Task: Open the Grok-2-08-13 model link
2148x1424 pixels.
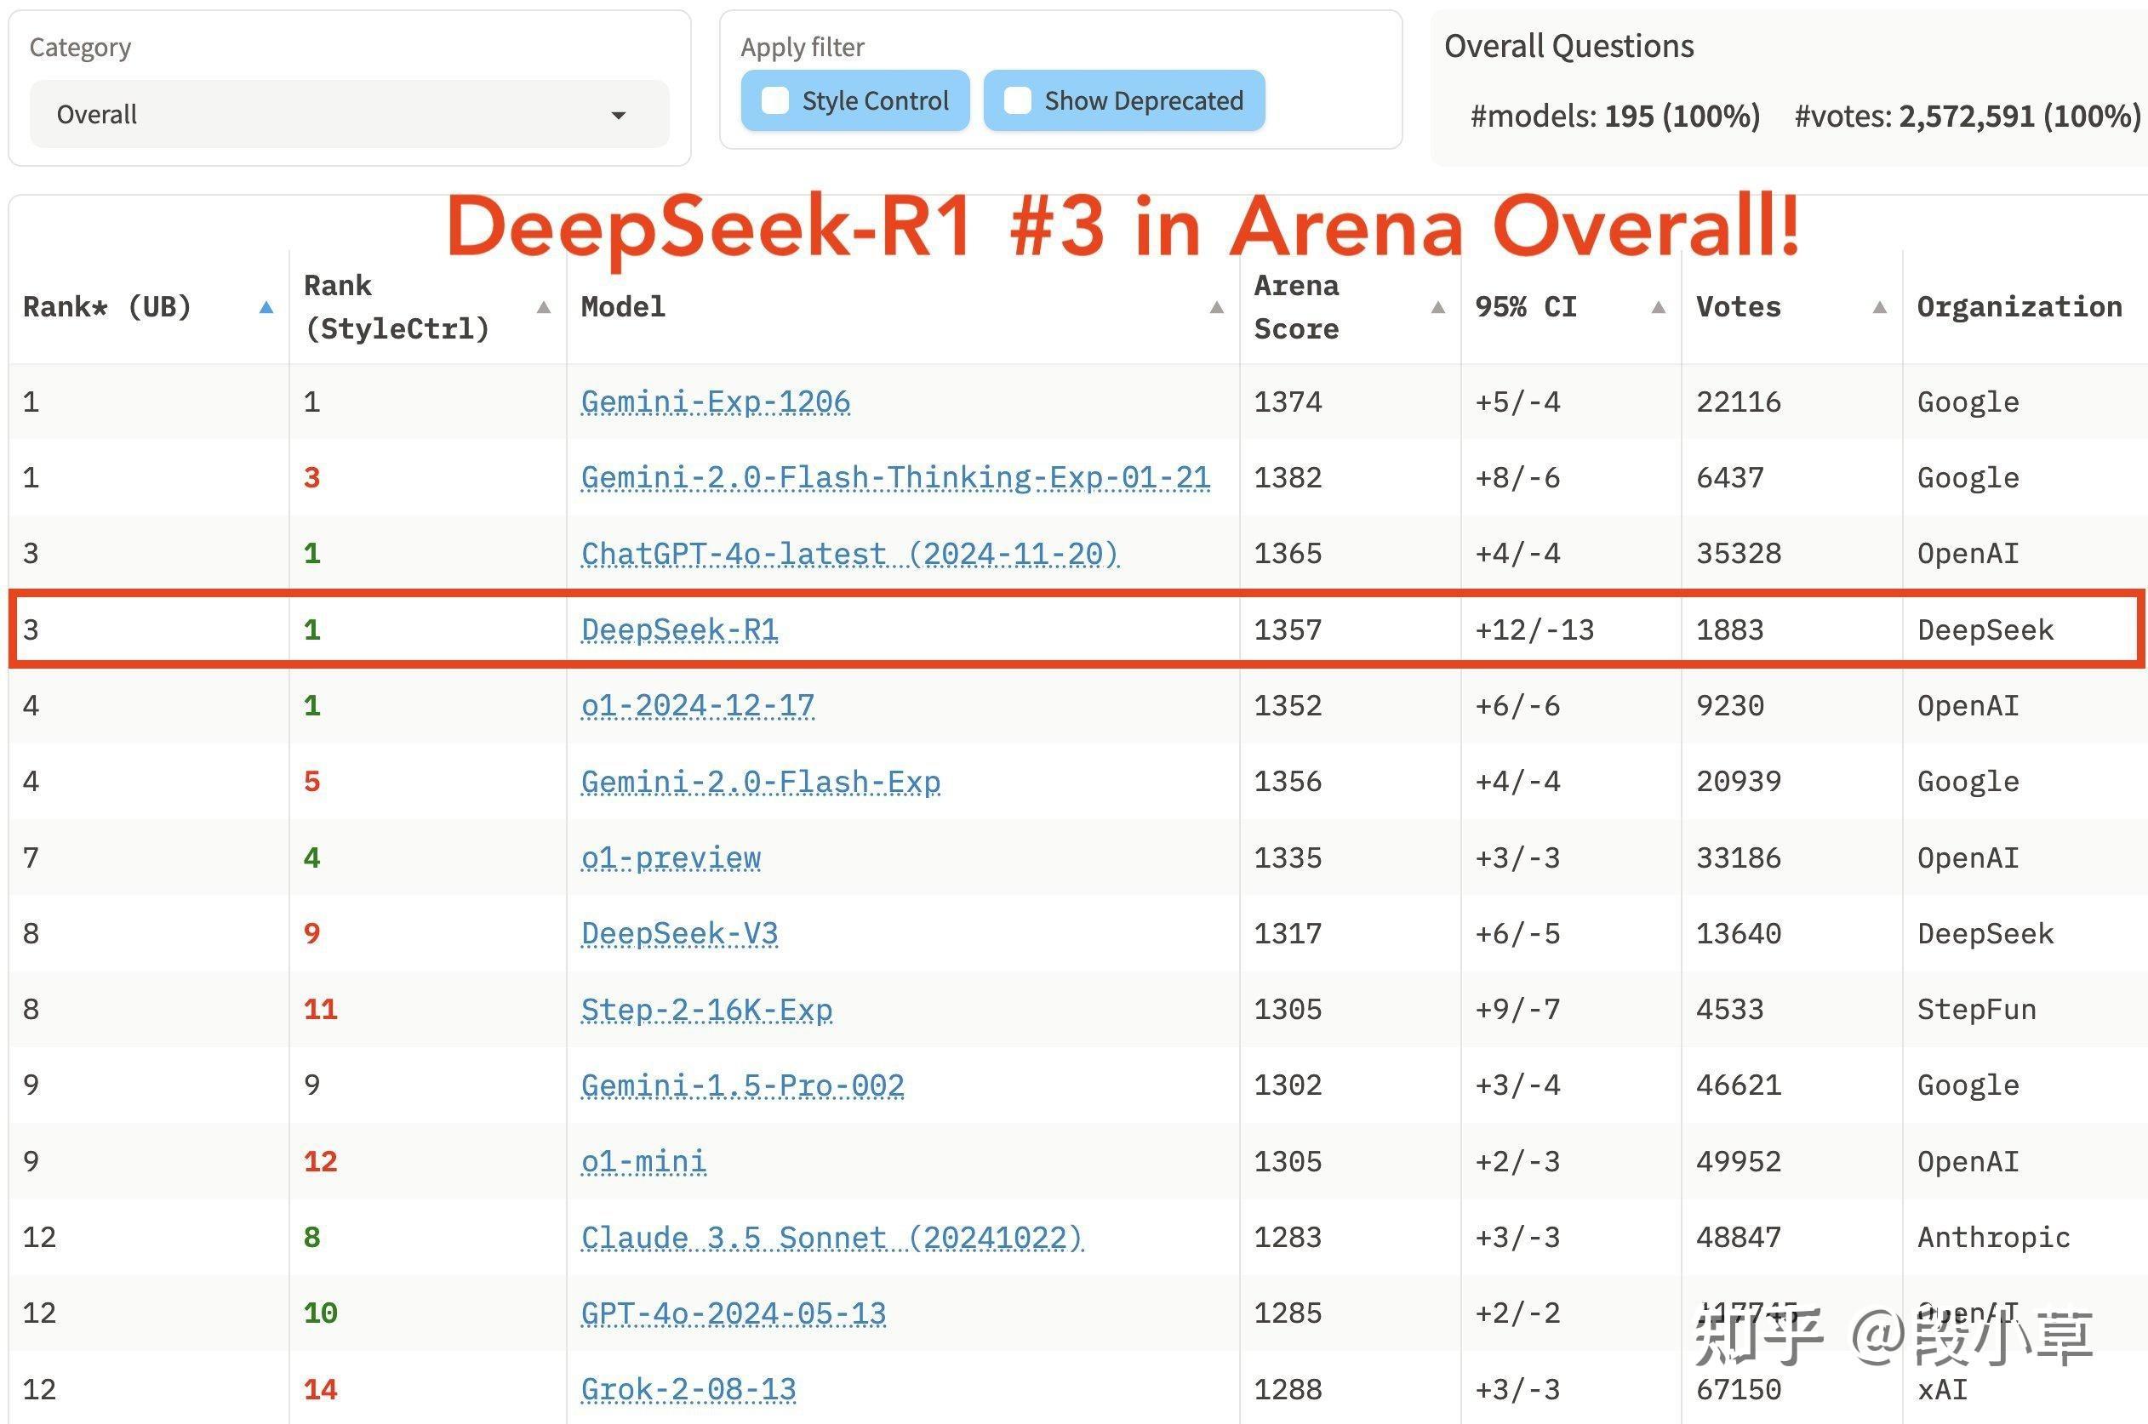Action: (688, 1389)
